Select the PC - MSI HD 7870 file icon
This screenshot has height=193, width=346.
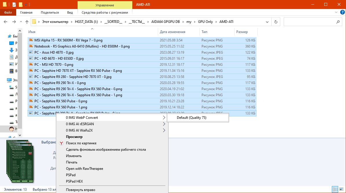[31, 65]
